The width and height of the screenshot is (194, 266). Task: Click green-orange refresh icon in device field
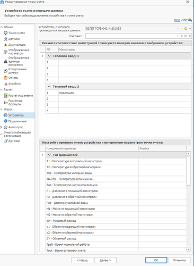coord(186,29)
